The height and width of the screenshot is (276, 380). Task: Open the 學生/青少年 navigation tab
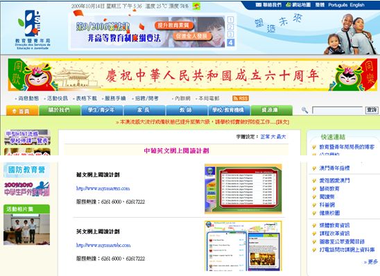(x=101, y=110)
